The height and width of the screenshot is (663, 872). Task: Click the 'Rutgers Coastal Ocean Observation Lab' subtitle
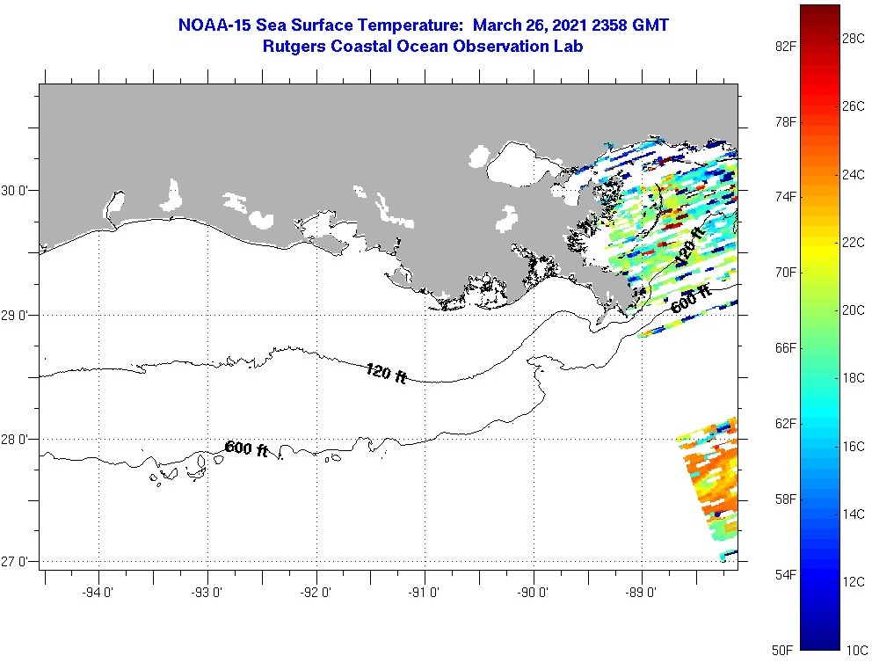click(423, 46)
